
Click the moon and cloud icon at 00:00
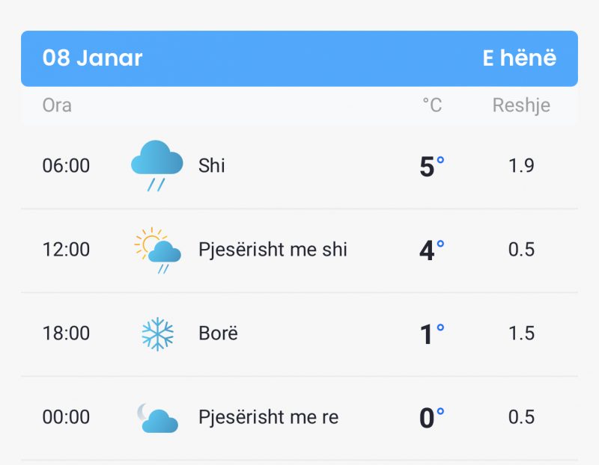157,418
